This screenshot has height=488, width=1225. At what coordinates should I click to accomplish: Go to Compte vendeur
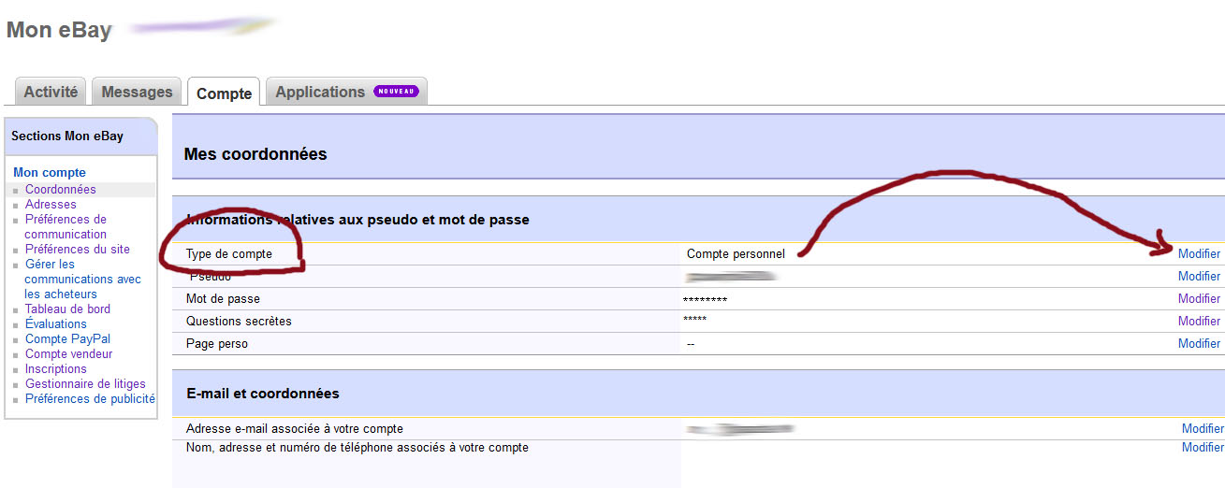[x=69, y=353]
